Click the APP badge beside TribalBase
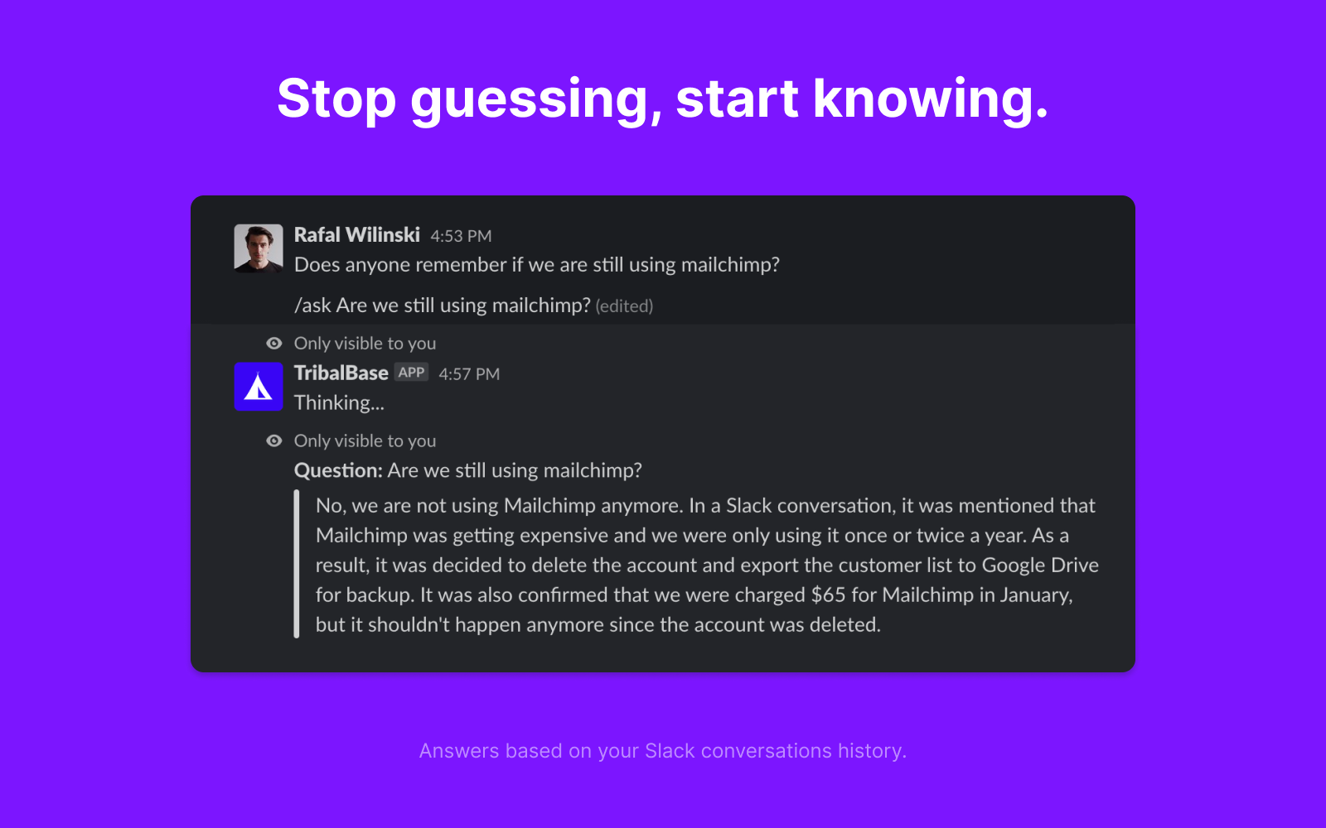1326x828 pixels. click(x=411, y=373)
